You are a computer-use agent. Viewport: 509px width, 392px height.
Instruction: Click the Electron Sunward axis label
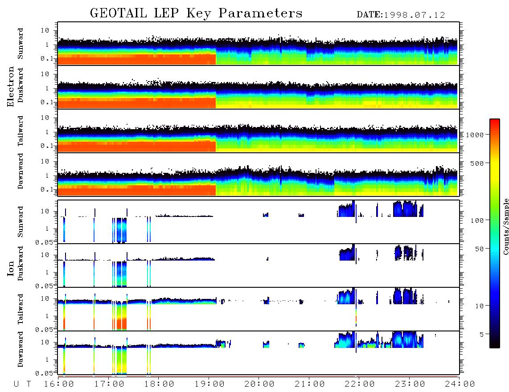(x=21, y=44)
